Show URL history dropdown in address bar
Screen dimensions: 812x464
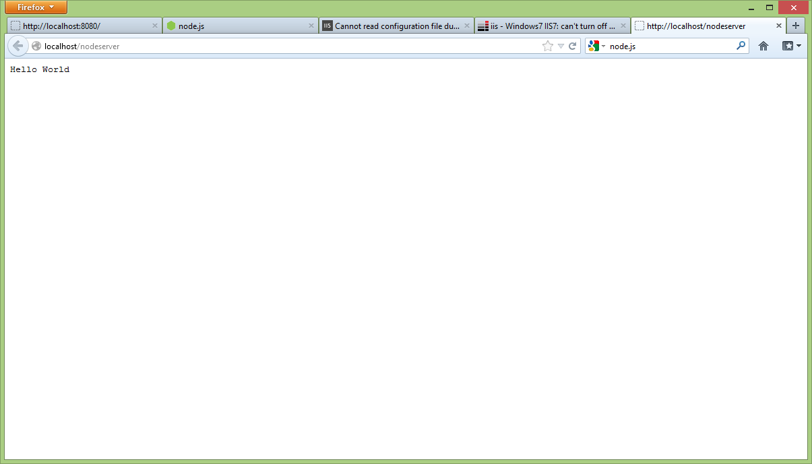561,46
